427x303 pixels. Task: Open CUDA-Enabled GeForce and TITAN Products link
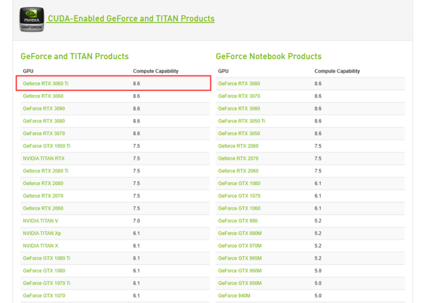point(131,18)
